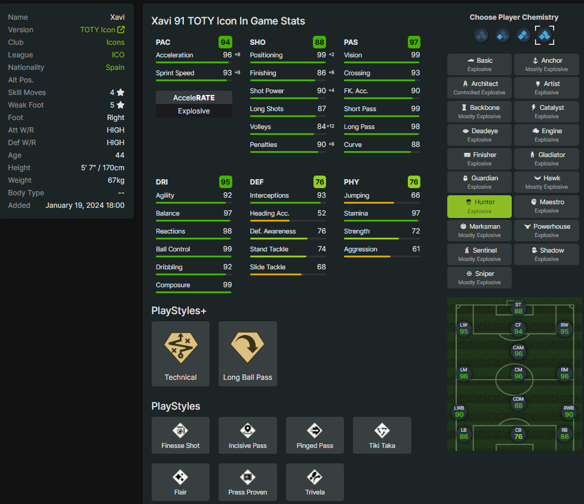Open the Icons club link
The image size is (584, 504).
pyautogui.click(x=115, y=42)
